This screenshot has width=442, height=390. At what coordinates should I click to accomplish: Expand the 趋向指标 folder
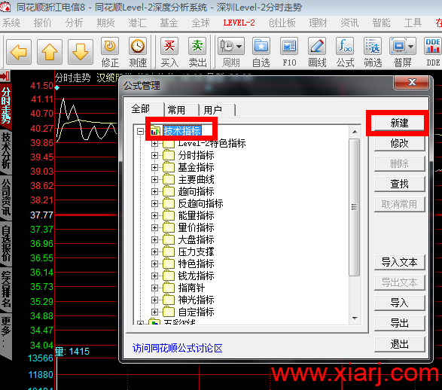coord(154,191)
